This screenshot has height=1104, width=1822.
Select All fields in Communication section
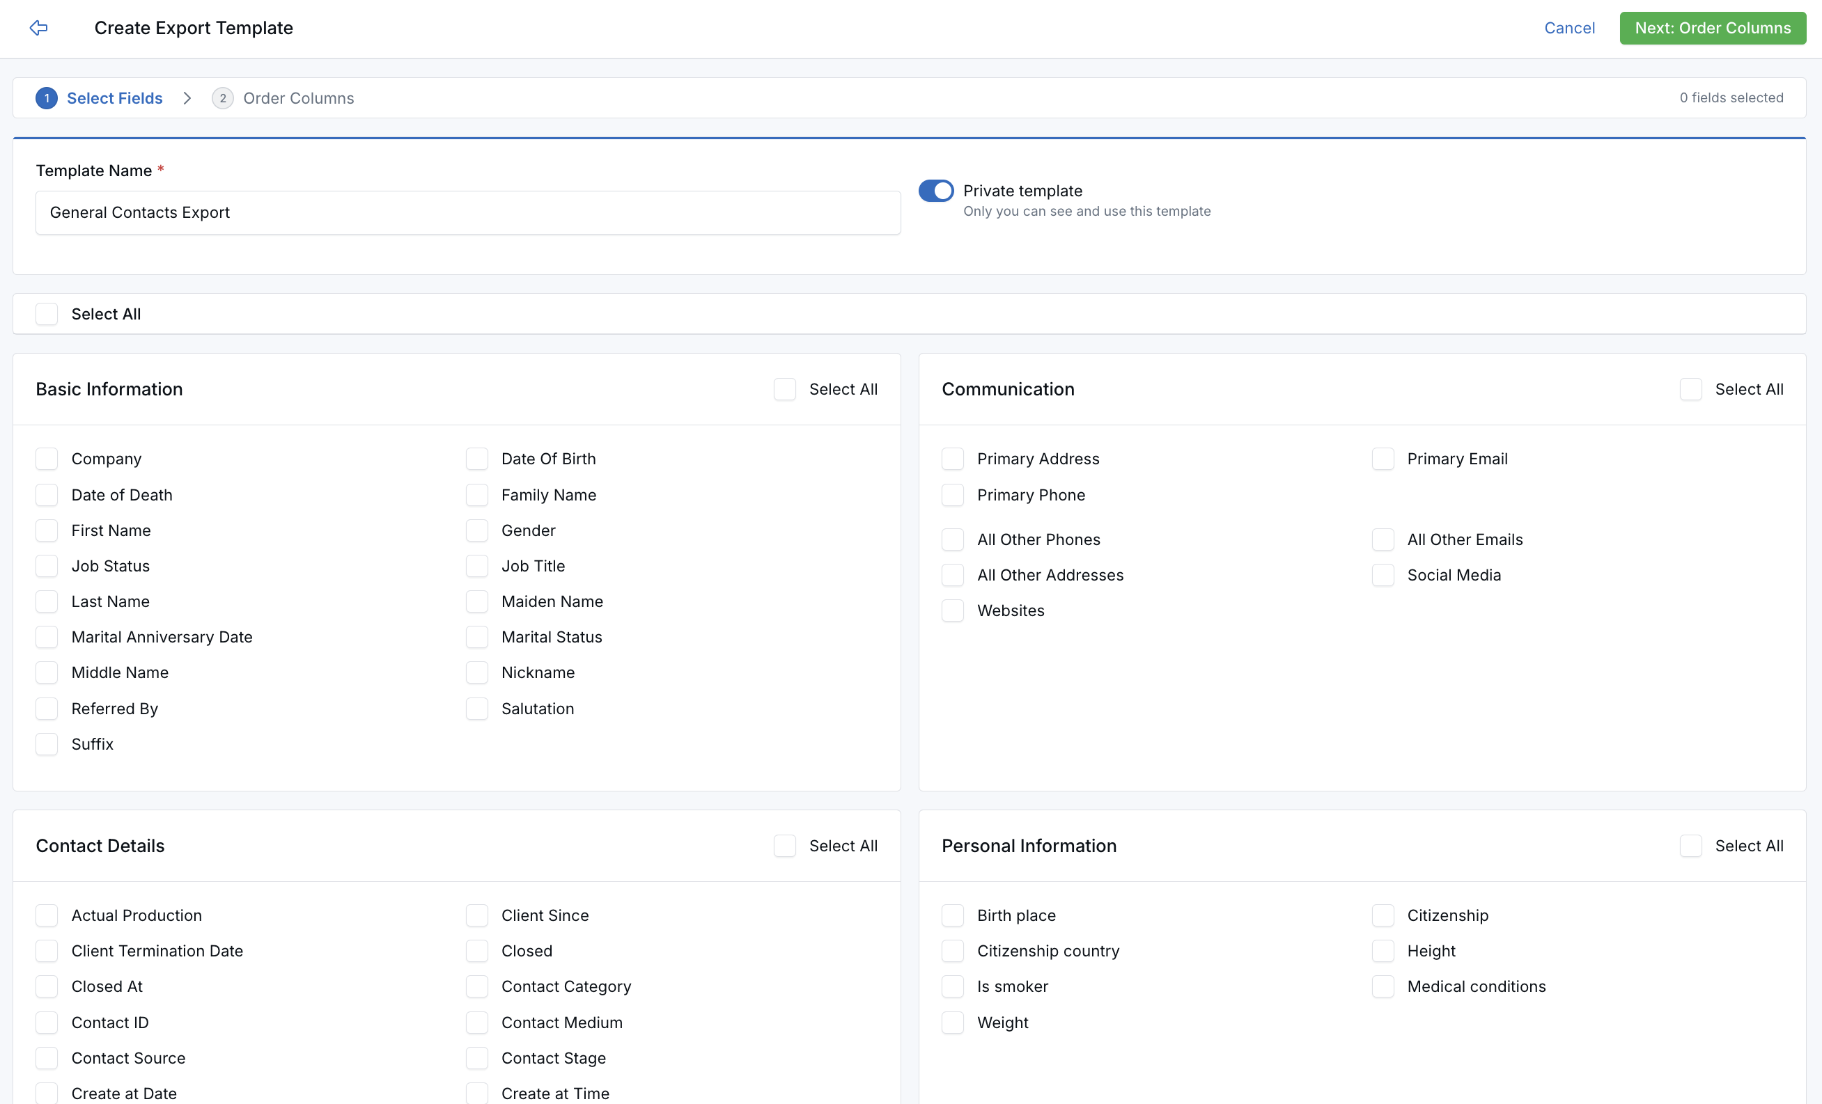1690,388
